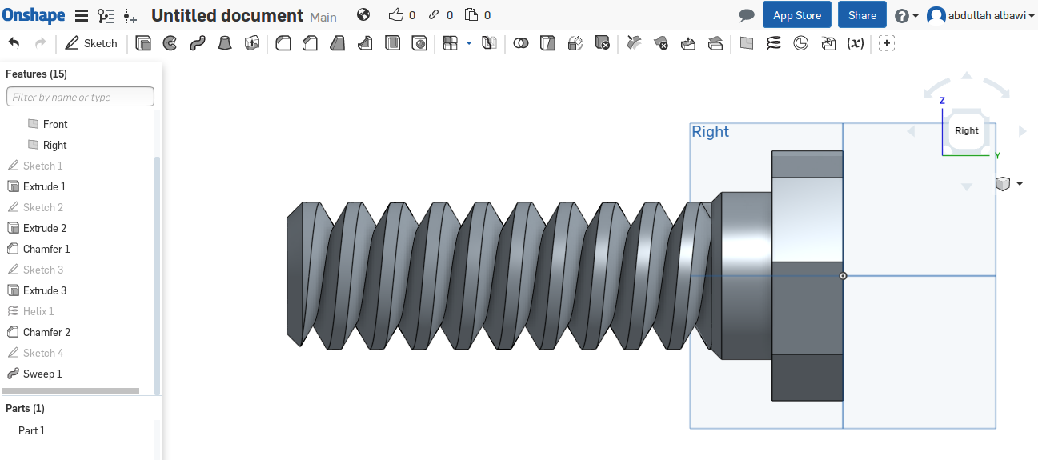Select the Delete part tool
The width and height of the screenshot is (1038, 460).
click(603, 43)
